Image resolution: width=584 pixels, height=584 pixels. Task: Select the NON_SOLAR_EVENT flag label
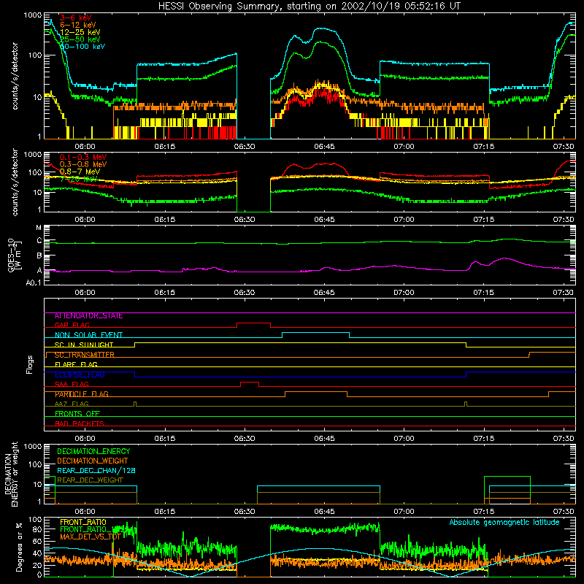(88, 335)
